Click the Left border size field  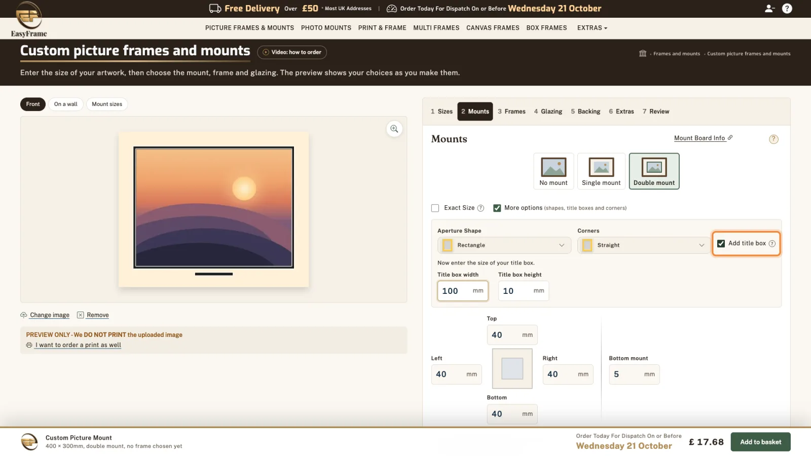(x=457, y=374)
